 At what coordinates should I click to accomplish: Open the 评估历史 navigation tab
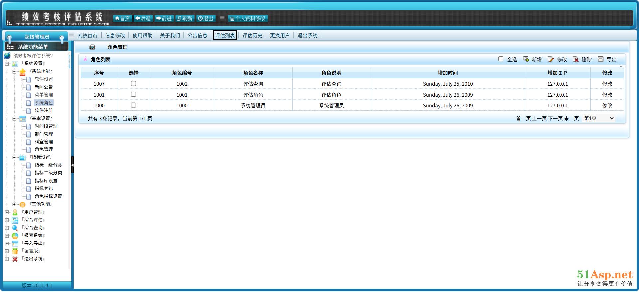click(252, 36)
